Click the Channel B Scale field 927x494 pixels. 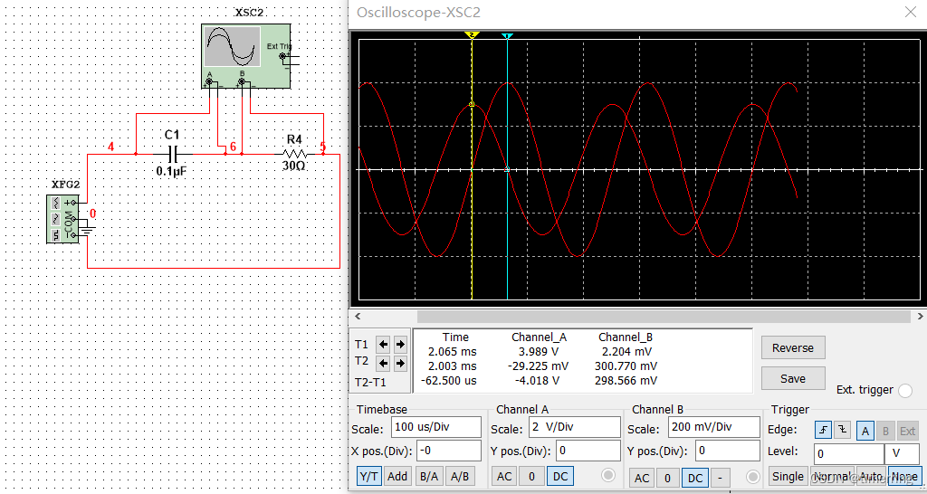click(714, 427)
